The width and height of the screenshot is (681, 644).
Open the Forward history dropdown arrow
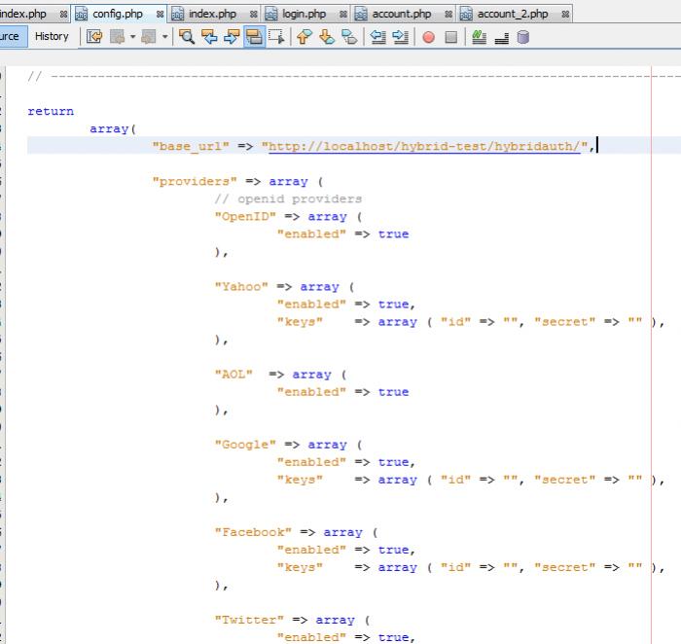point(164,37)
